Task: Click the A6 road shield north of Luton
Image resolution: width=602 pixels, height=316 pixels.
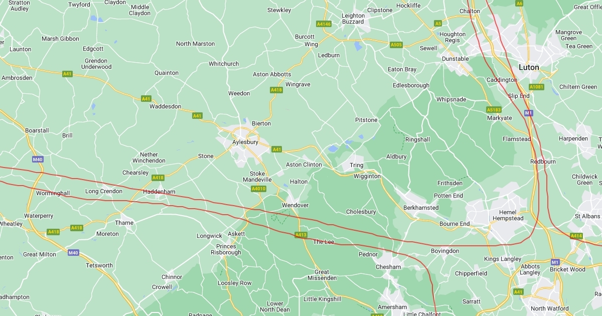Action: (520, 4)
